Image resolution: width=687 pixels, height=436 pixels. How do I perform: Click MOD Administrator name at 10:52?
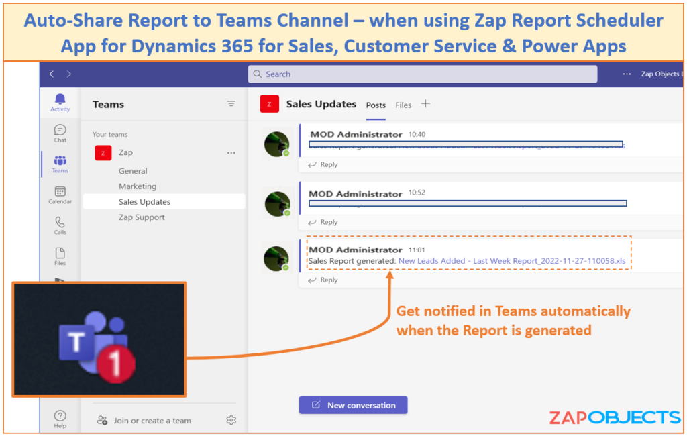[x=356, y=194]
